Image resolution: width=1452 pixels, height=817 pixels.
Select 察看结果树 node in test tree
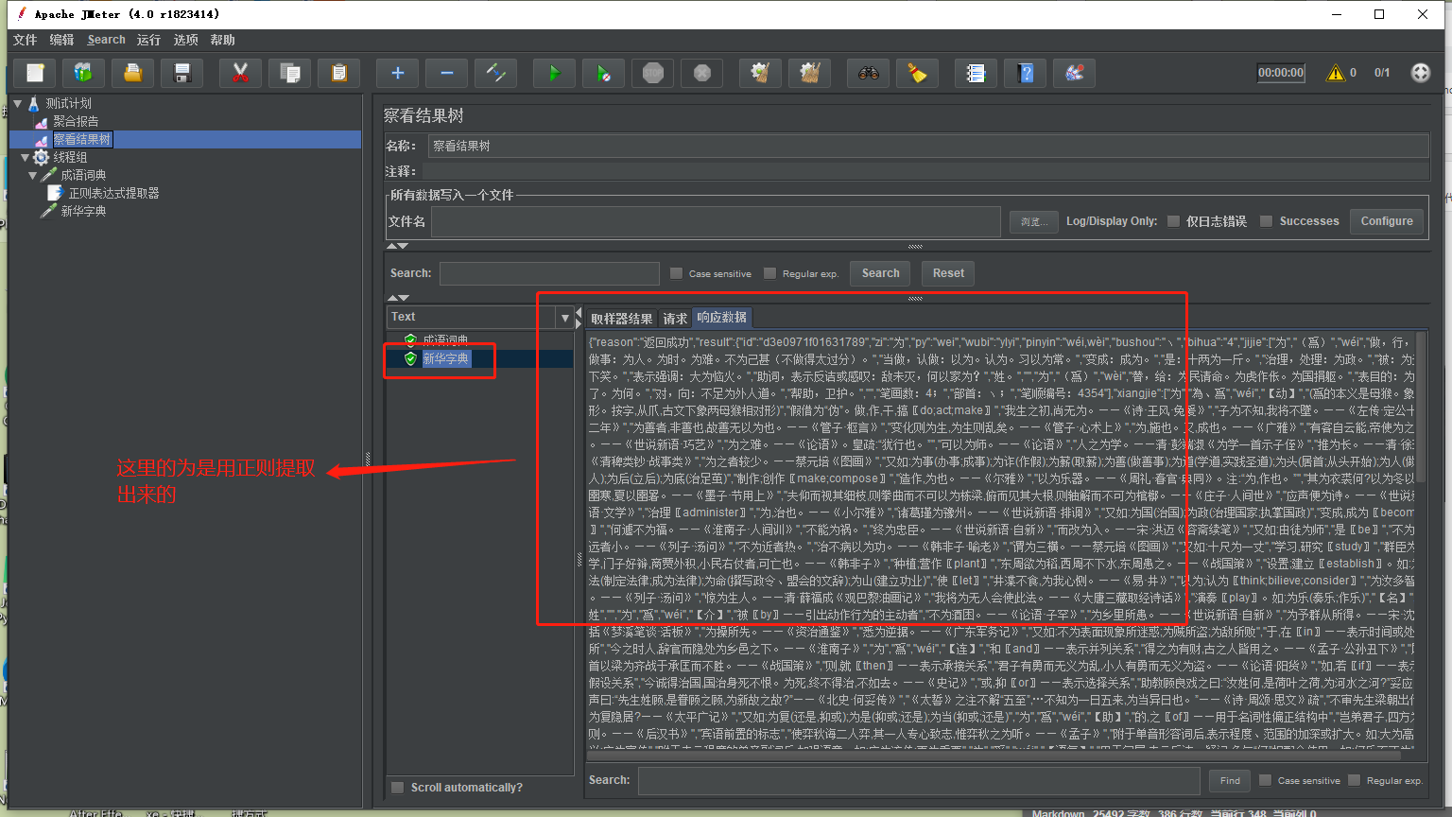coord(82,139)
